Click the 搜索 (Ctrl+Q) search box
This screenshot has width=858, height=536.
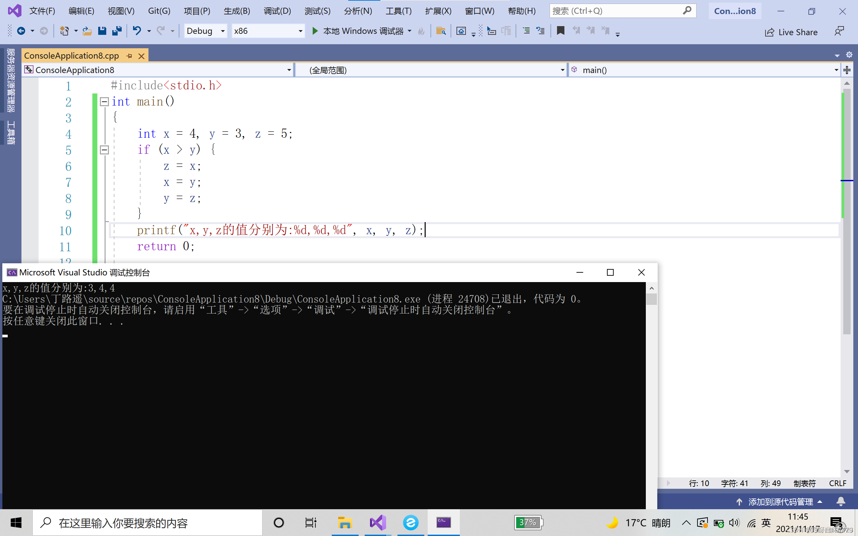coord(616,11)
